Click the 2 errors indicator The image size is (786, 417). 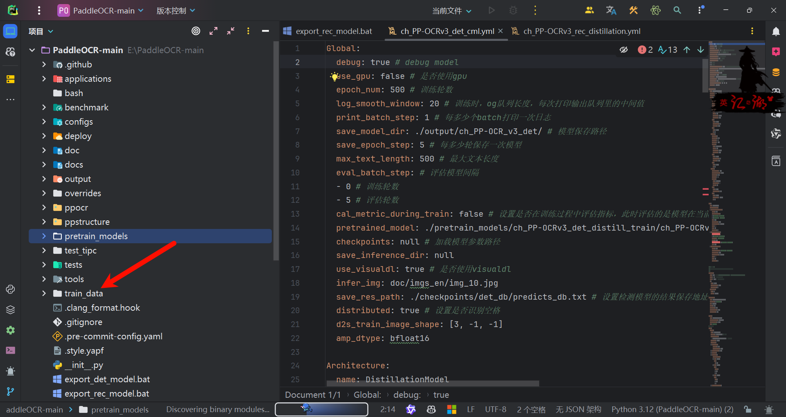(645, 50)
